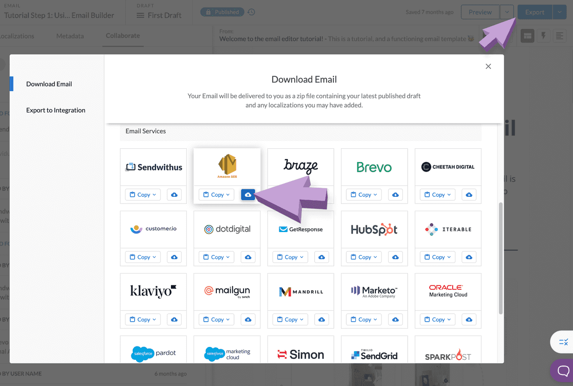
Task: Click the Salesforce marketing cloud logo card
Action: point(227,350)
